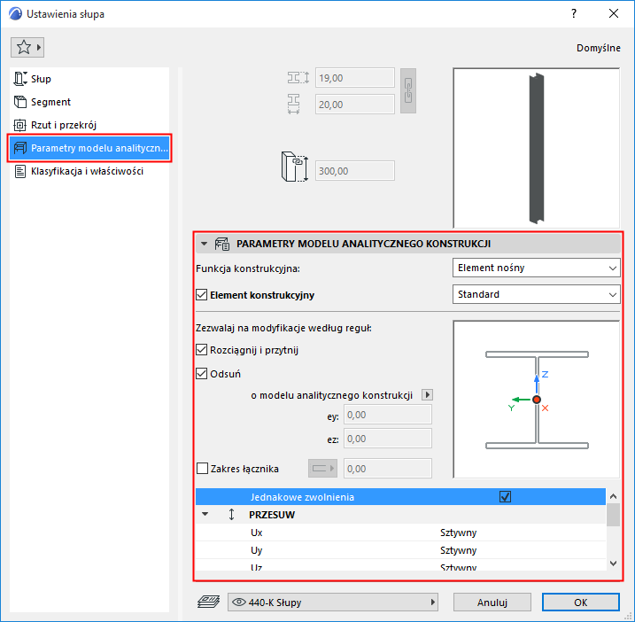
Task: Enable the Zakres łącznika checkbox
Action: point(202,469)
